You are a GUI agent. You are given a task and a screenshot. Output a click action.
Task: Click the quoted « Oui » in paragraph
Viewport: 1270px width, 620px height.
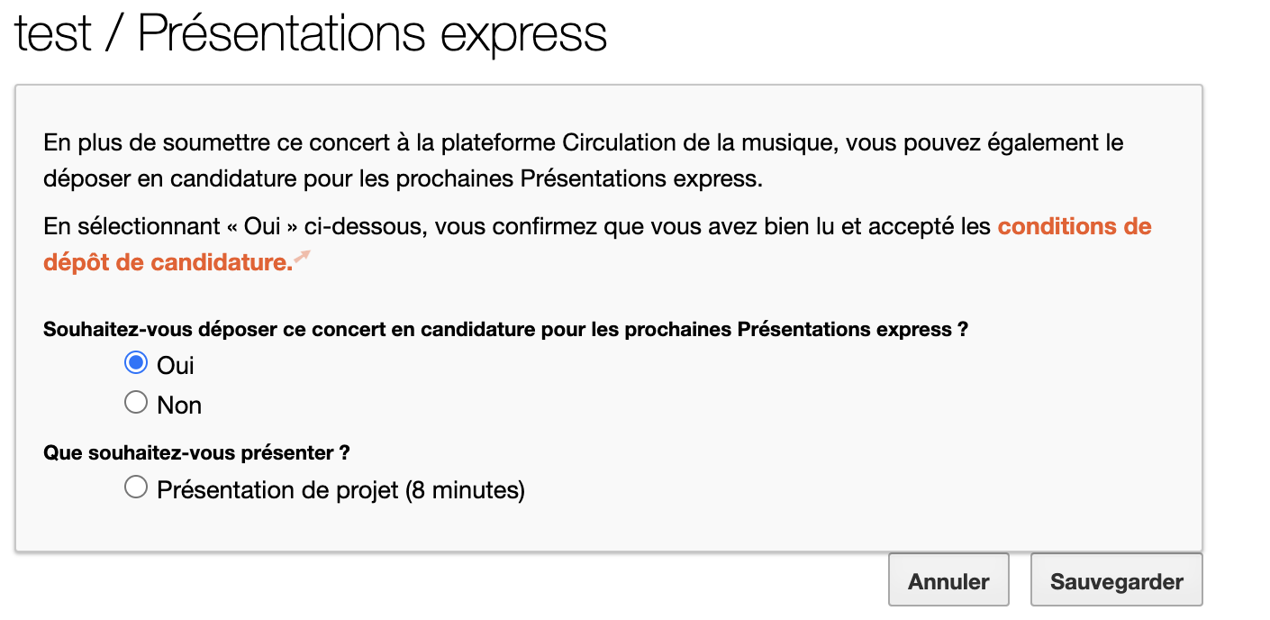tap(257, 226)
